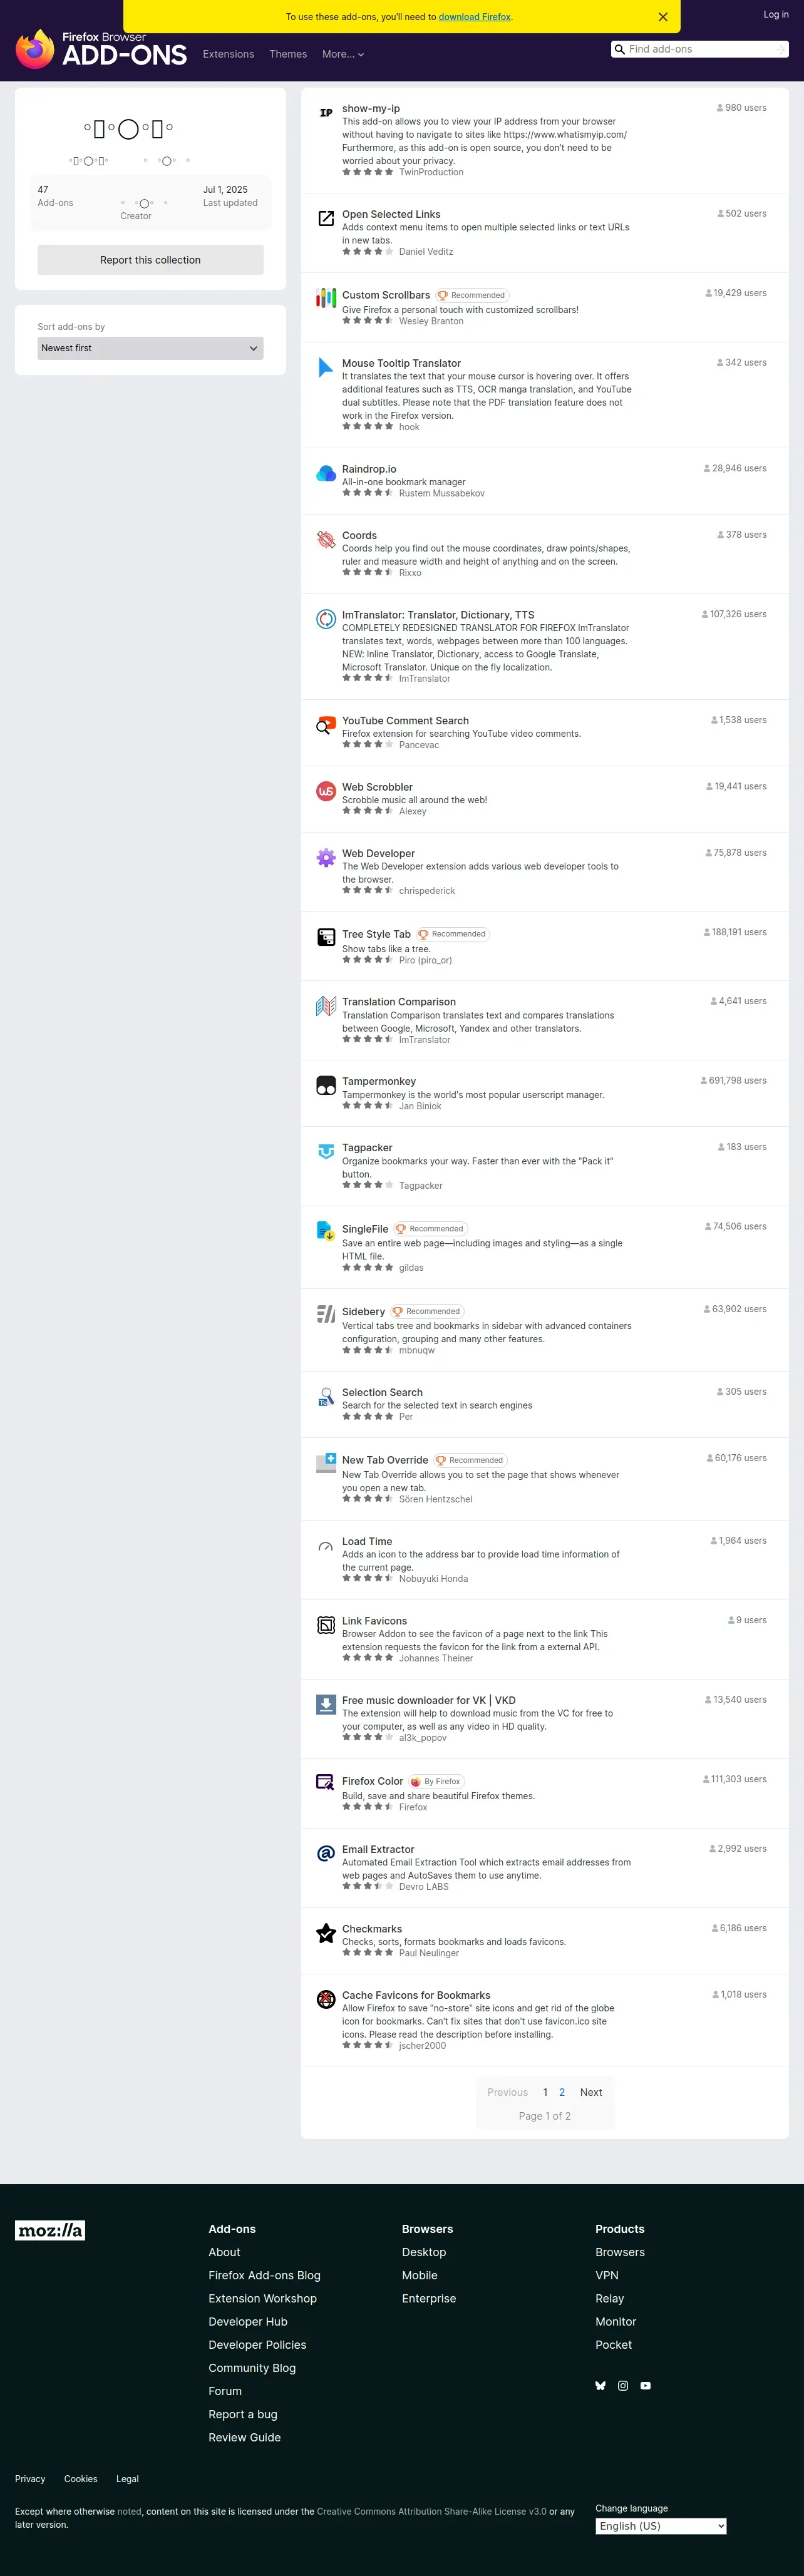804x2576 pixels.
Task: Click the Mouse Tooltip Translator icon
Action: (326, 367)
